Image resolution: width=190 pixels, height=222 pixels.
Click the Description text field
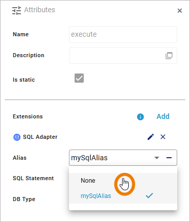point(123,56)
